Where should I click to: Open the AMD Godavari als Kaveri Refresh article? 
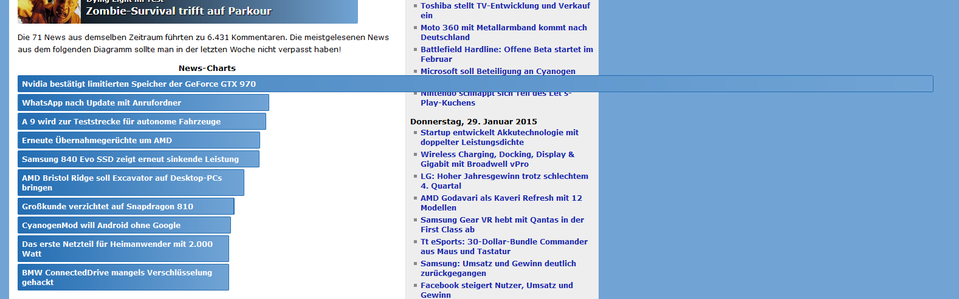click(x=501, y=203)
